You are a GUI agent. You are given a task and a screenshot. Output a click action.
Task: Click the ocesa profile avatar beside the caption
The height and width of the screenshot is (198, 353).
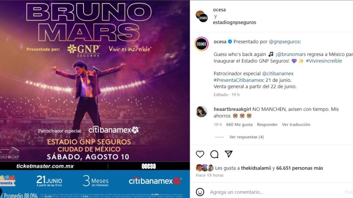pyautogui.click(x=202, y=44)
